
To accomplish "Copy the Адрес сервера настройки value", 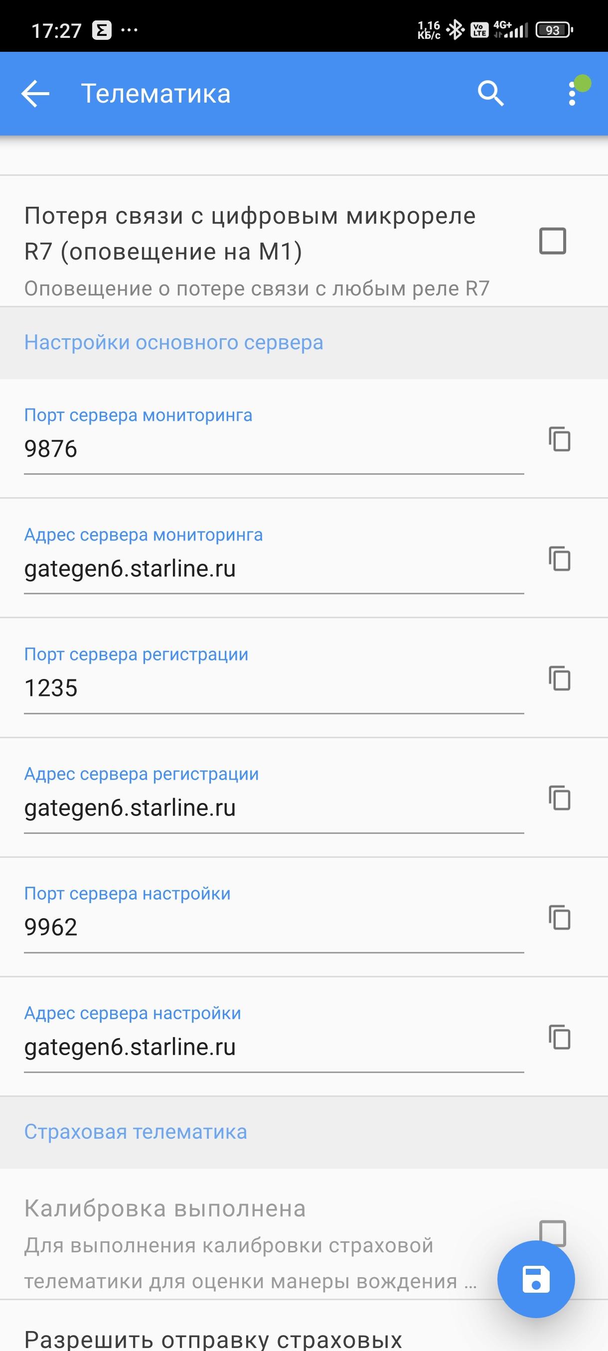I will pyautogui.click(x=560, y=1037).
